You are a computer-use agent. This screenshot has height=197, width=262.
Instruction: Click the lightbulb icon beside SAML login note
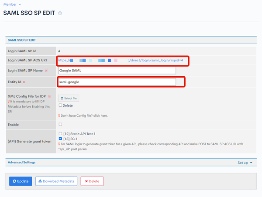tap(59, 144)
